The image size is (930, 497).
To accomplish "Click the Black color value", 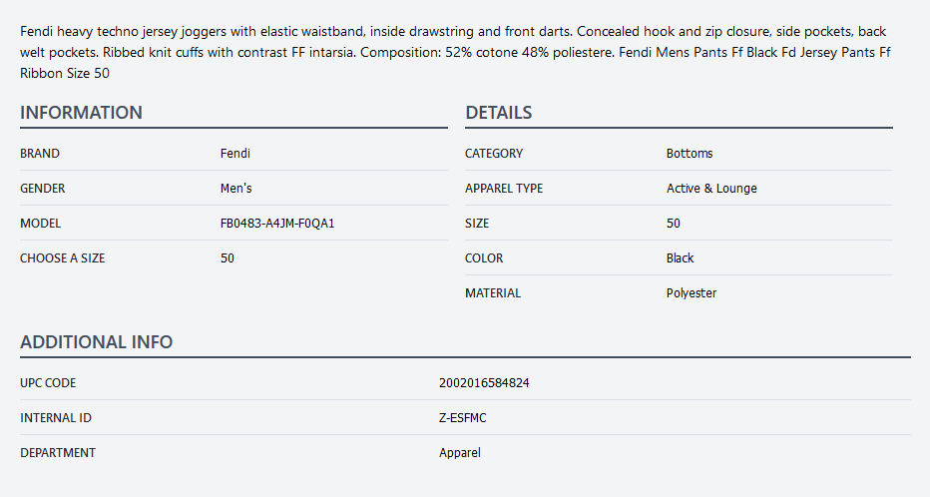I will click(x=680, y=258).
